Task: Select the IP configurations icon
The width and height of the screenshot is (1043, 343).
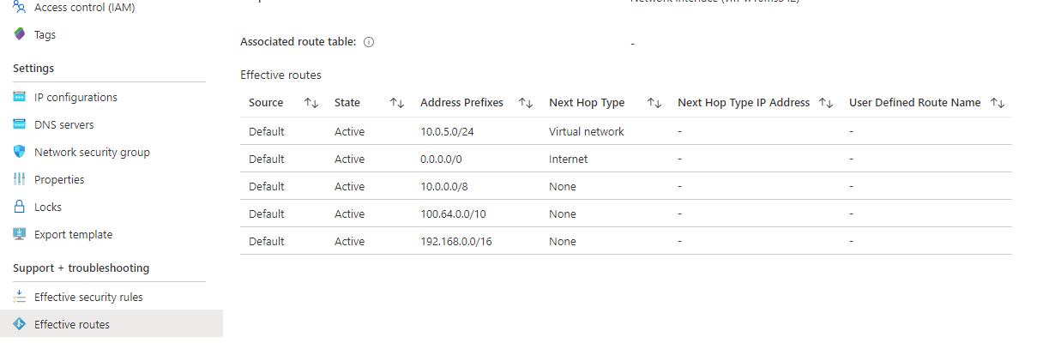Action: click(x=20, y=98)
